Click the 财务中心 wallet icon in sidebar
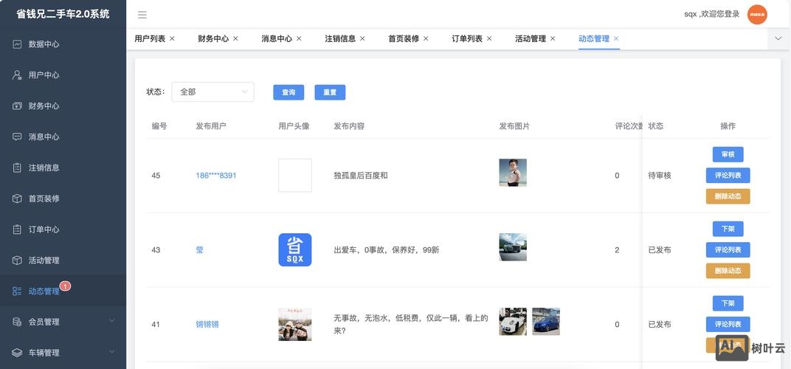 [x=17, y=106]
